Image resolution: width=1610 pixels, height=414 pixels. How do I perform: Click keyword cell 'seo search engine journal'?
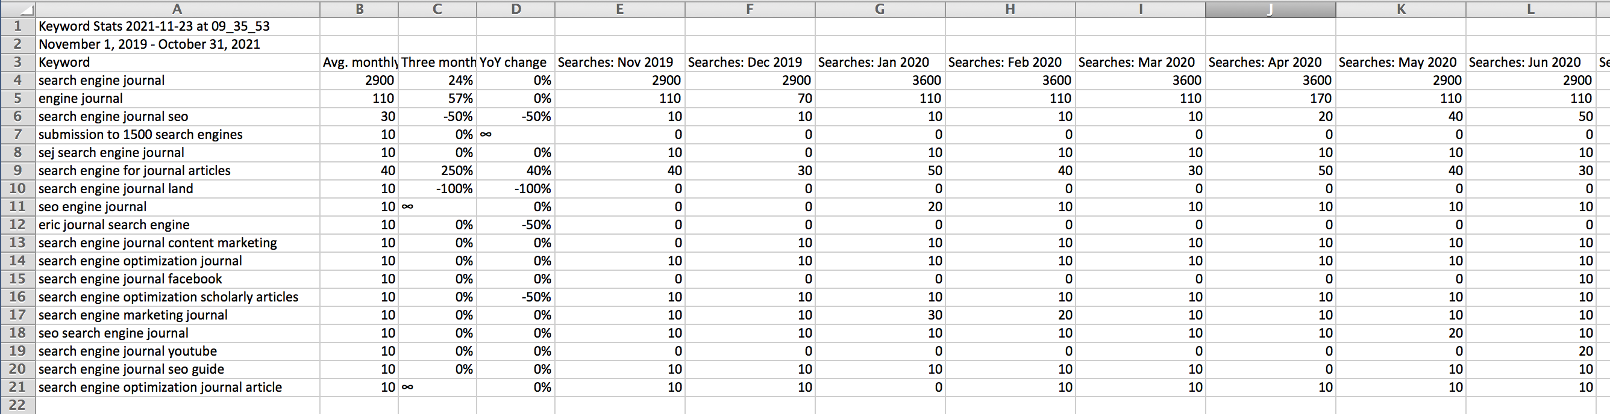tap(178, 333)
